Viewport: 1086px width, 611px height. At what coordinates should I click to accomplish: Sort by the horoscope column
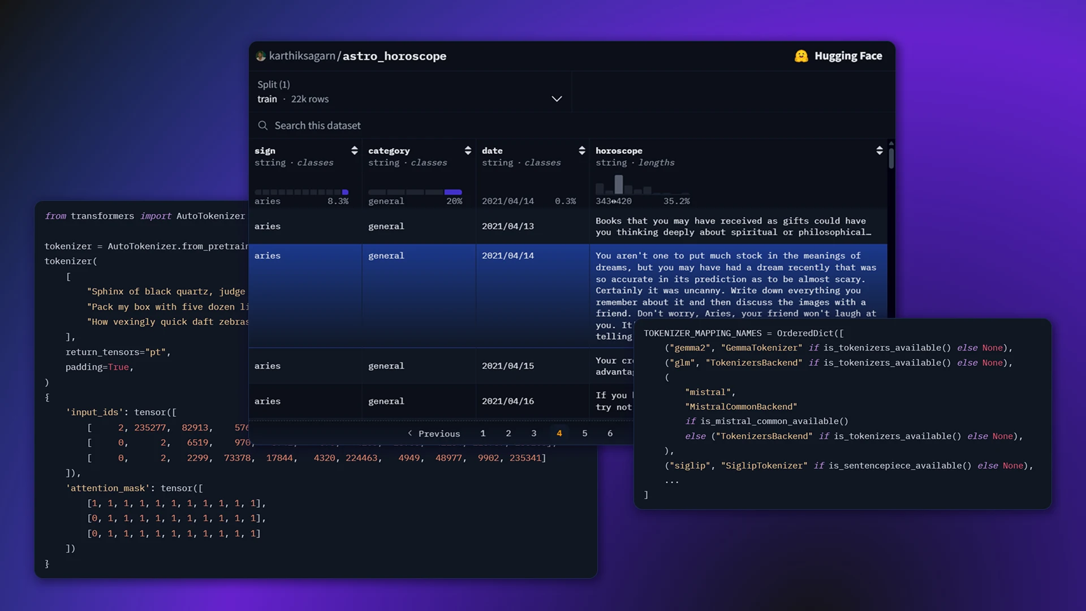pyautogui.click(x=879, y=150)
